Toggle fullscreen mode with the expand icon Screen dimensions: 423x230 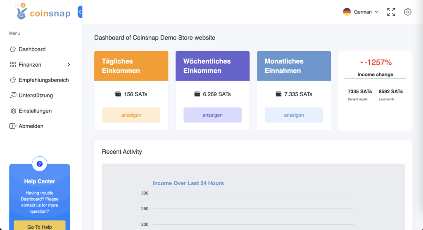click(x=391, y=12)
